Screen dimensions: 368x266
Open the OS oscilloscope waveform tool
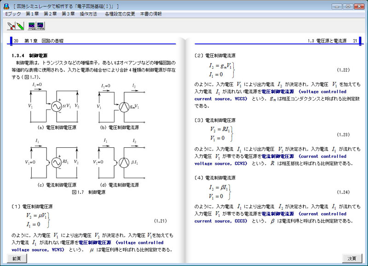point(32,26)
